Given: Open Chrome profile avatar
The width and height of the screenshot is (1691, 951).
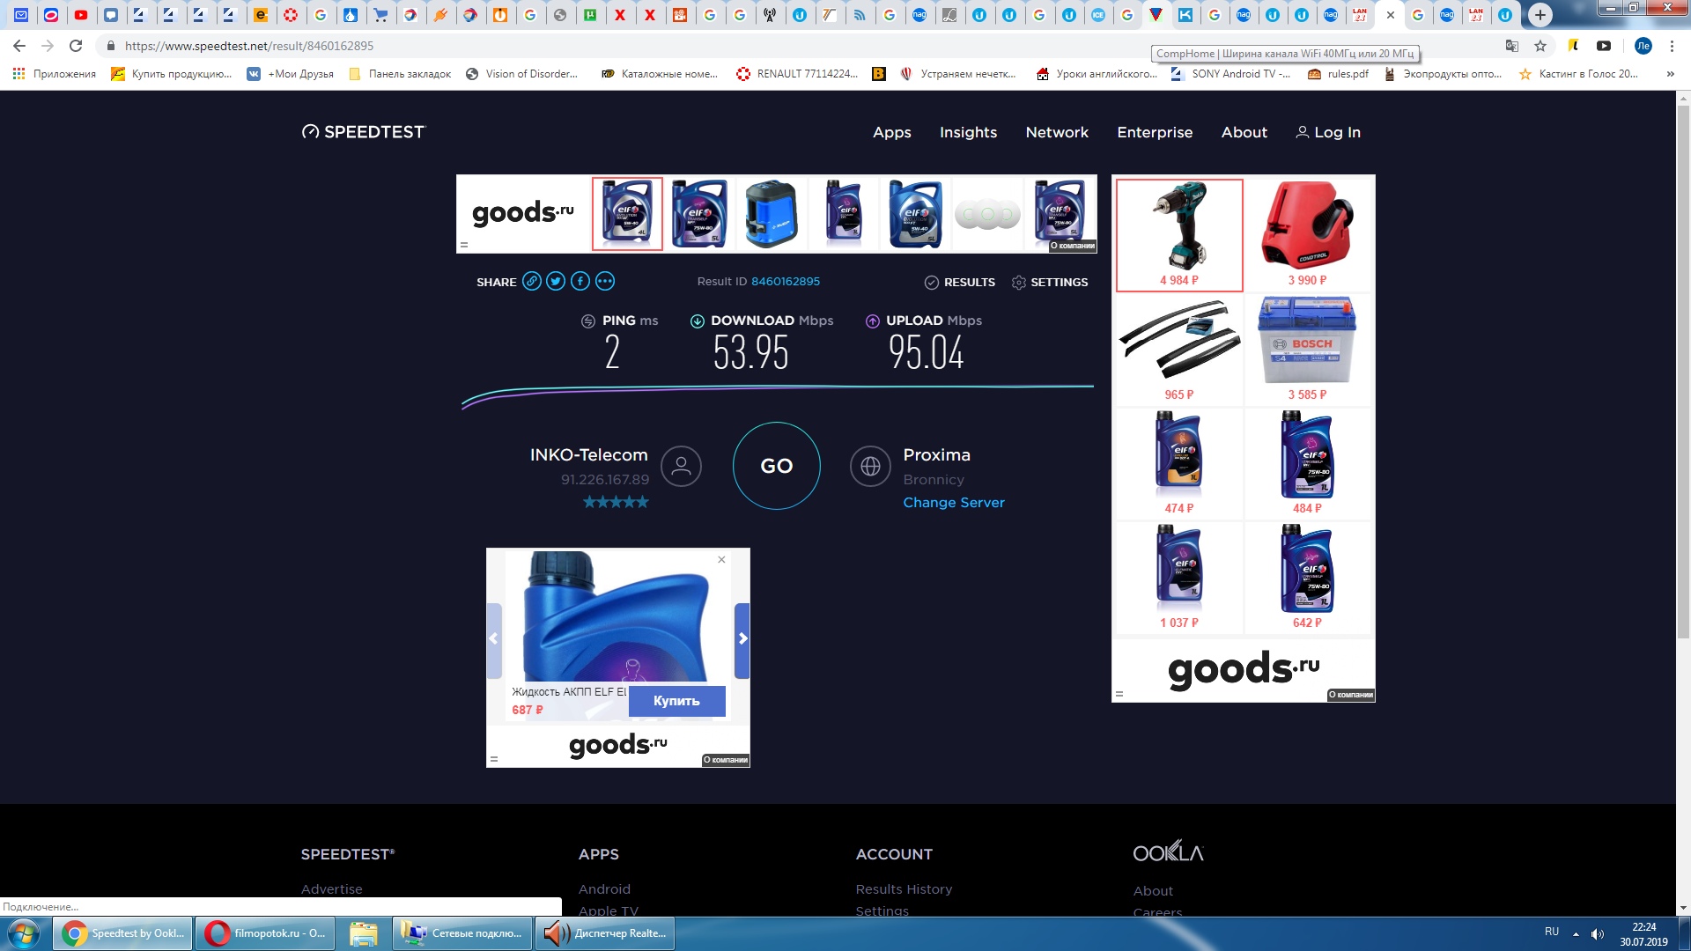Looking at the screenshot, I should (x=1643, y=46).
